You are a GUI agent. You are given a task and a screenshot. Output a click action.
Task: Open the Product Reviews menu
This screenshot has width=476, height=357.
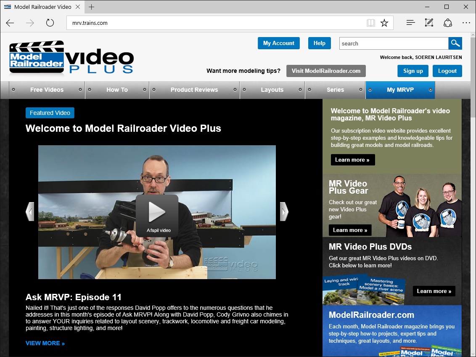tap(194, 90)
